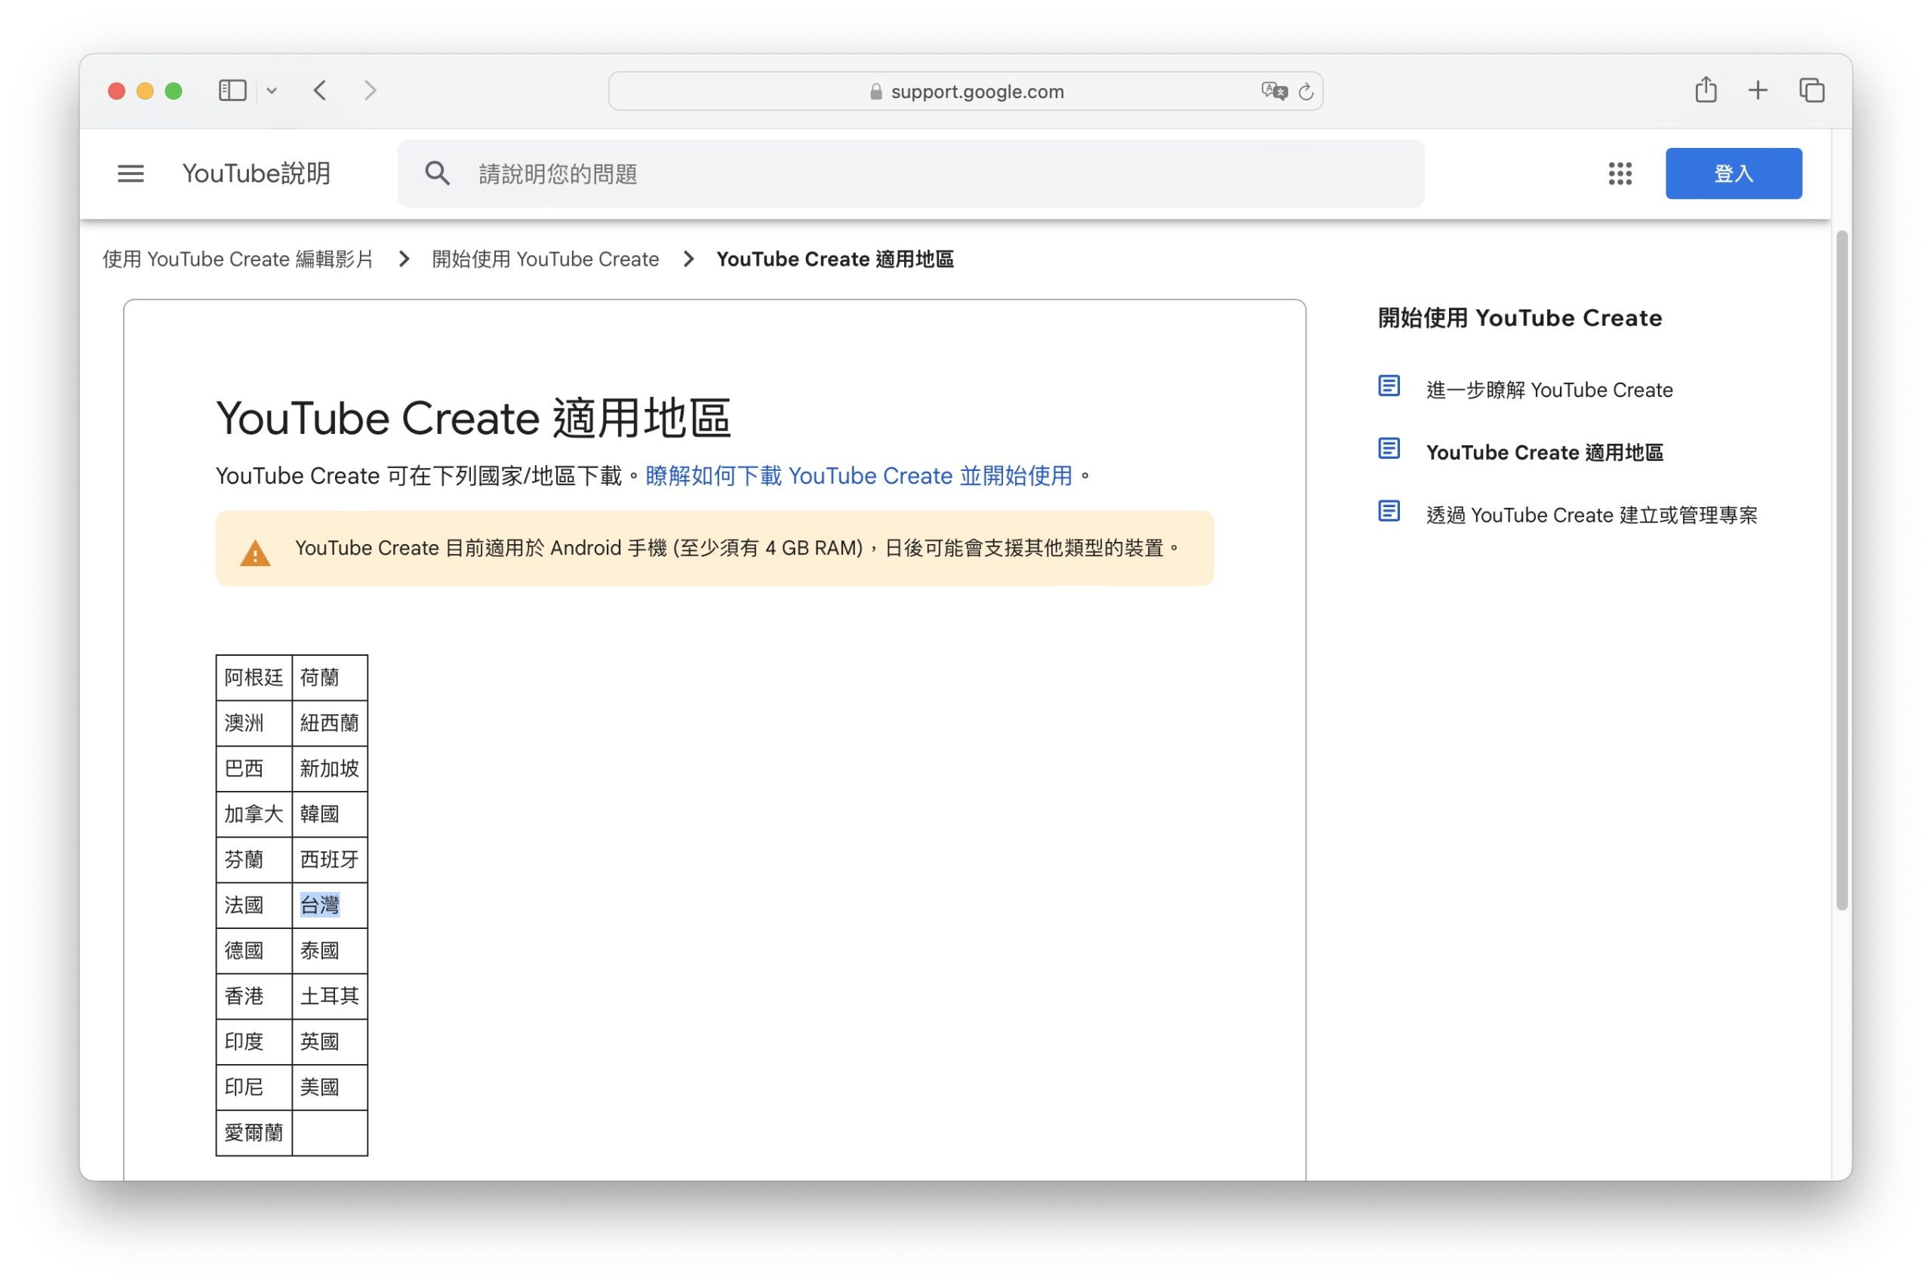1932x1286 pixels.
Task: Click table cell 紐西蘭
Action: [x=330, y=723]
